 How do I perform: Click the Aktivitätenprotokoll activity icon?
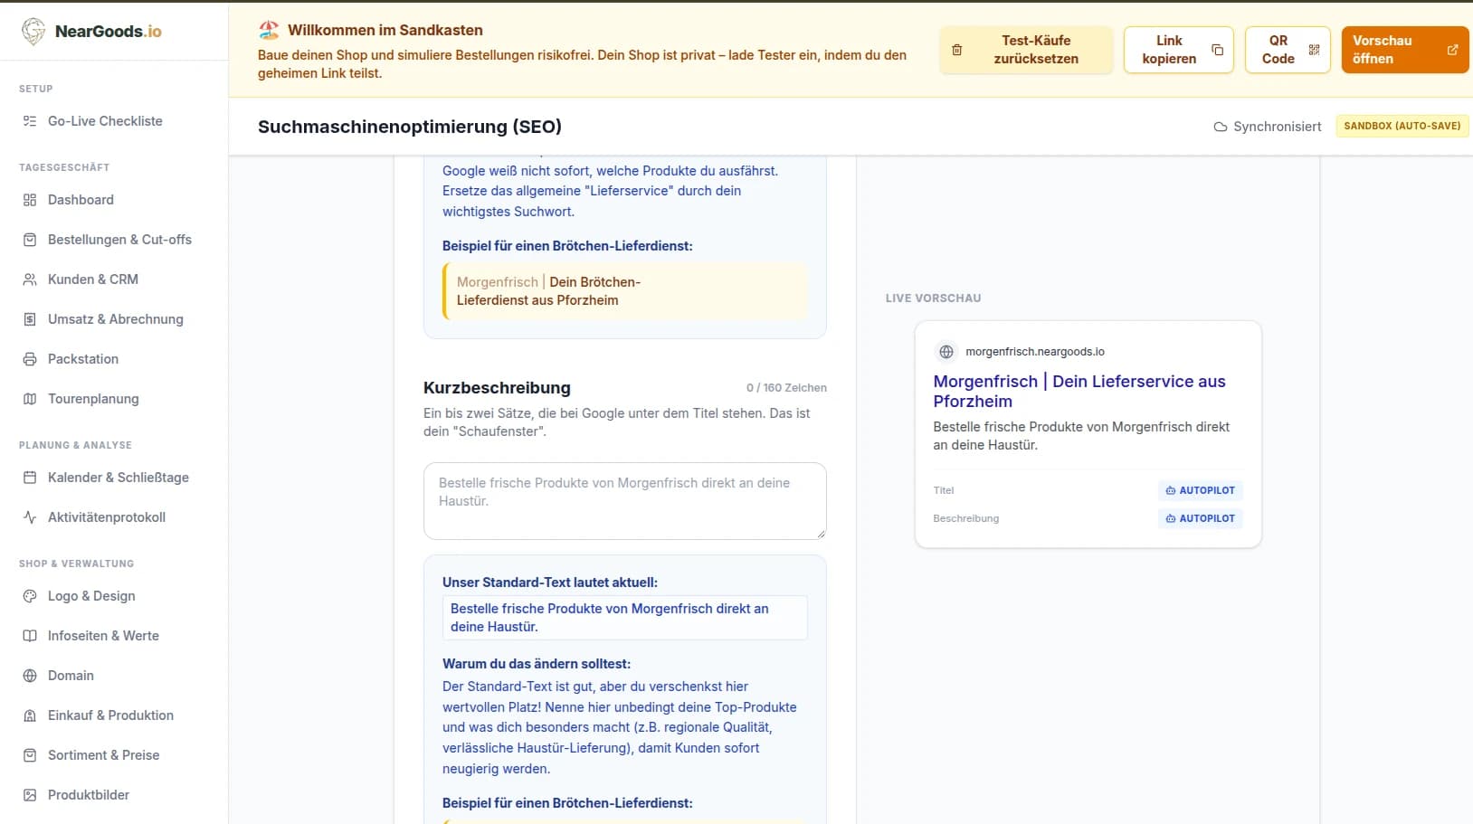coord(30,517)
